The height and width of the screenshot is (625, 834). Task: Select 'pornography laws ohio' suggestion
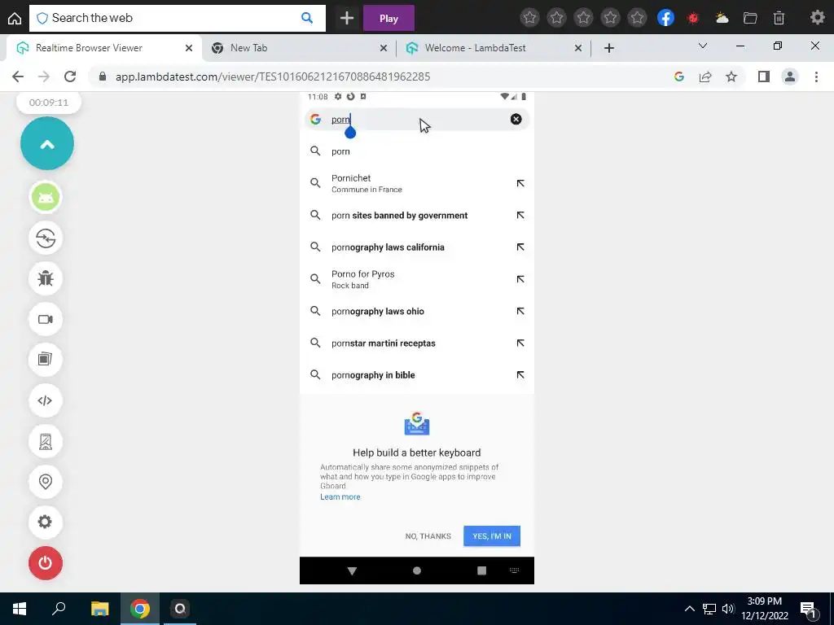pos(417,312)
